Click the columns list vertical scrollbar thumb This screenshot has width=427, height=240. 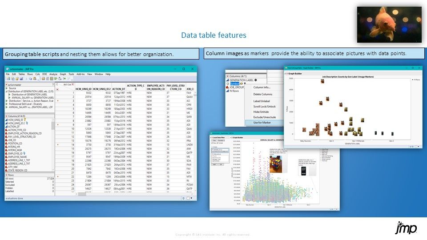53,126
